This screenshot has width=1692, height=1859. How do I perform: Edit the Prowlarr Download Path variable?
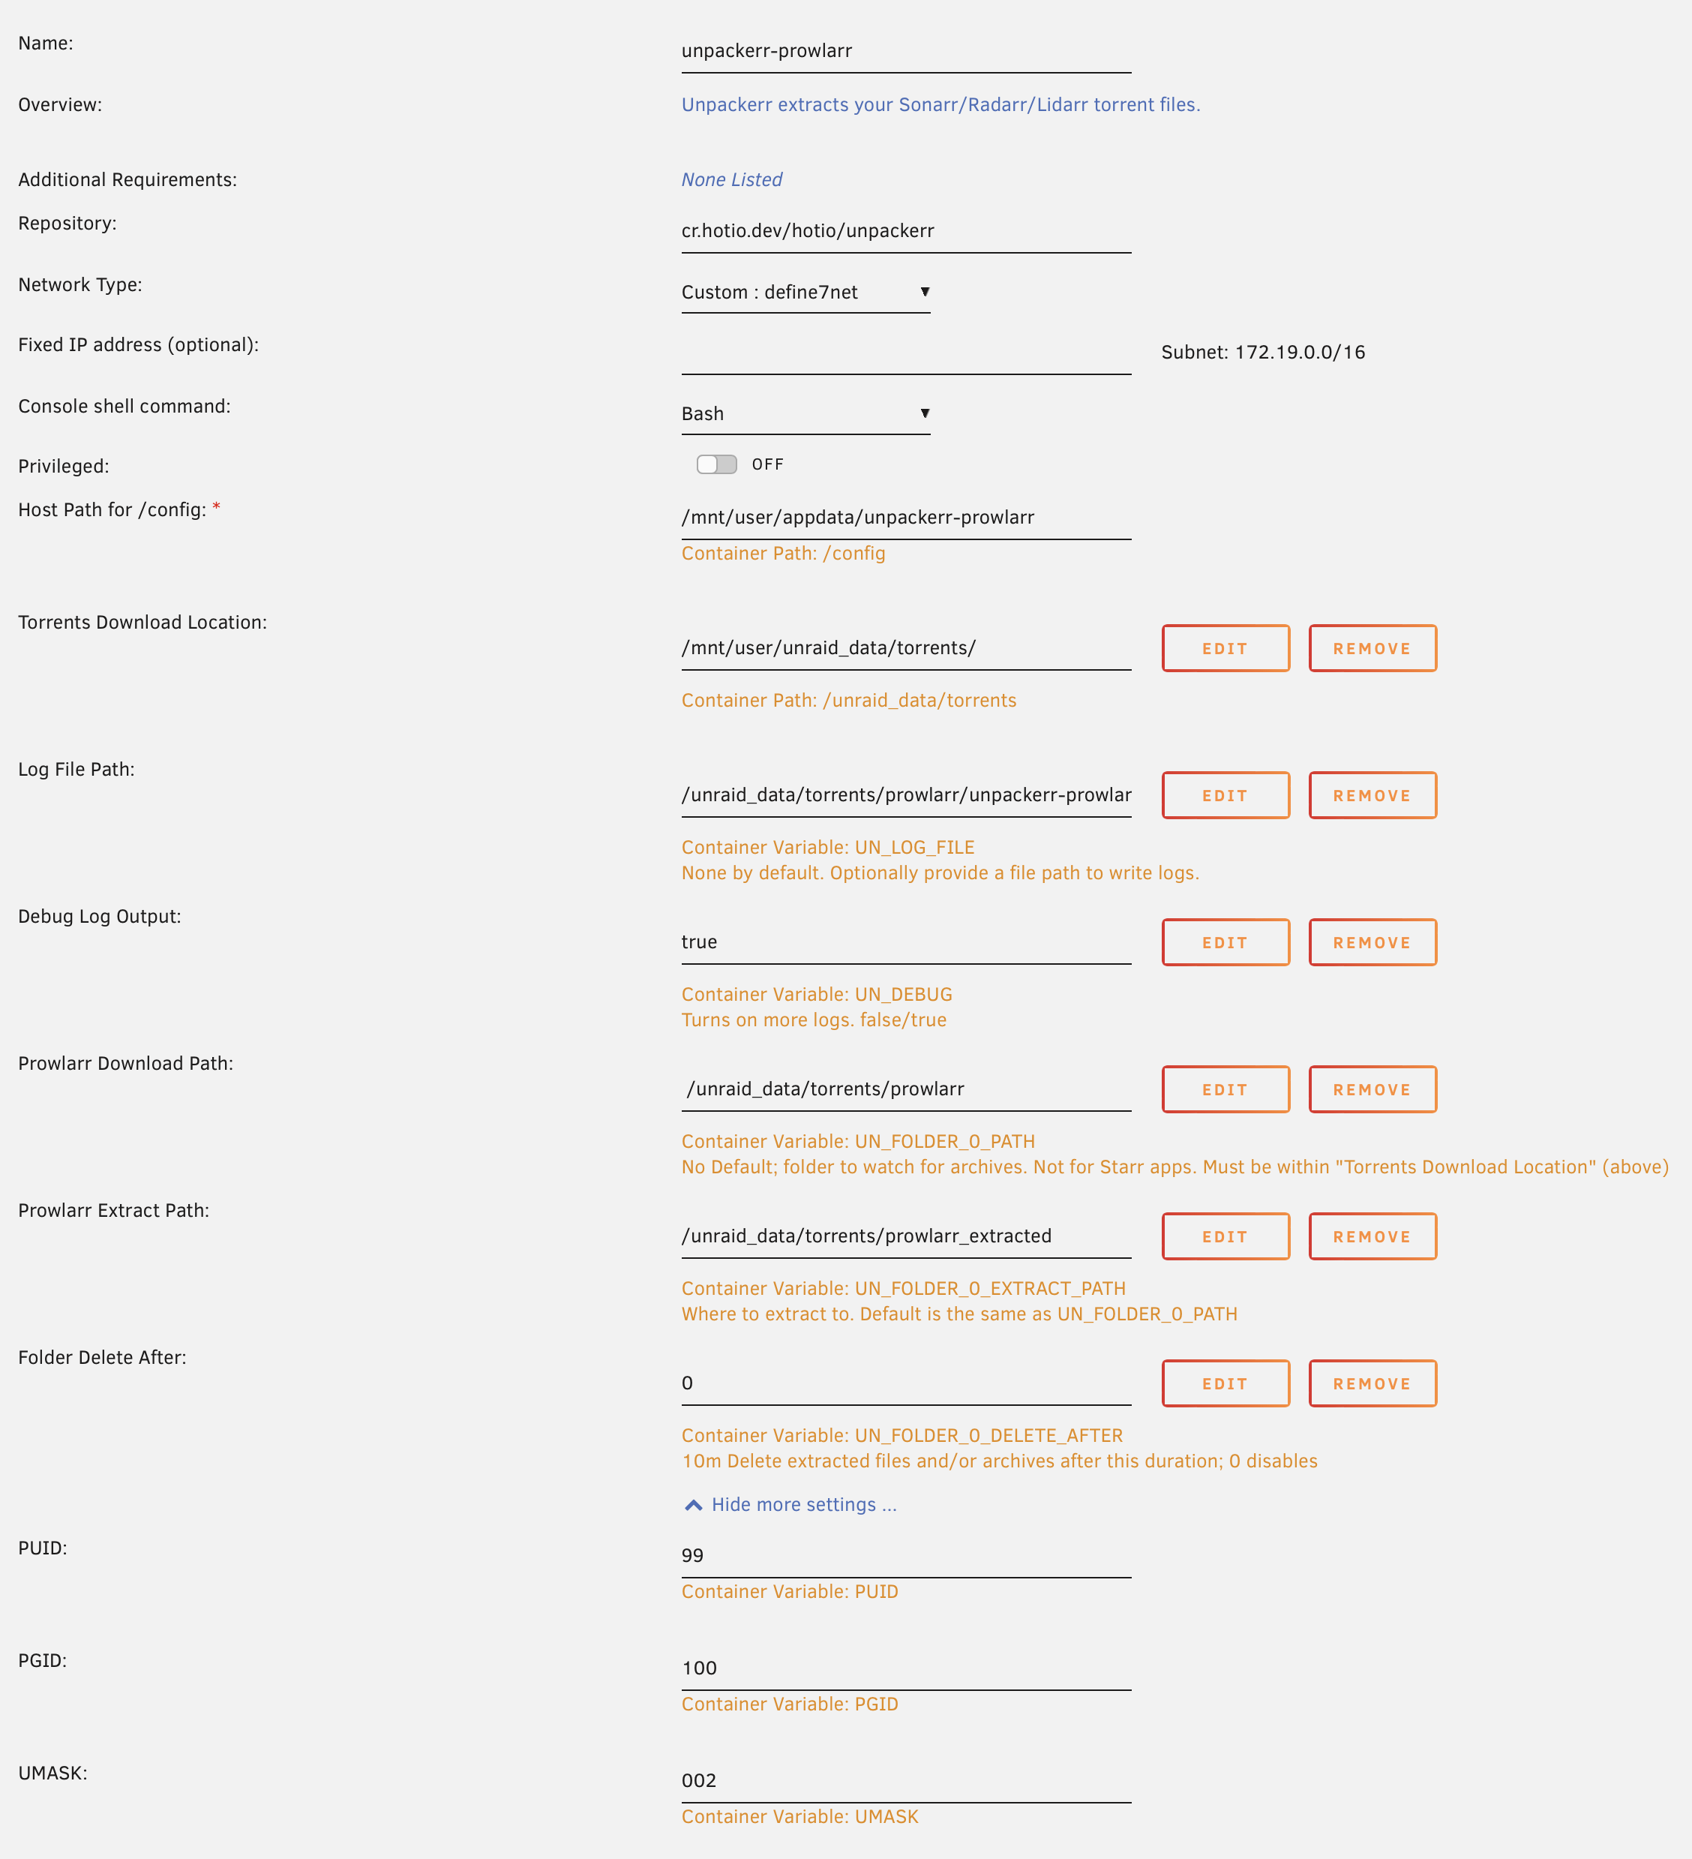pos(1225,1089)
